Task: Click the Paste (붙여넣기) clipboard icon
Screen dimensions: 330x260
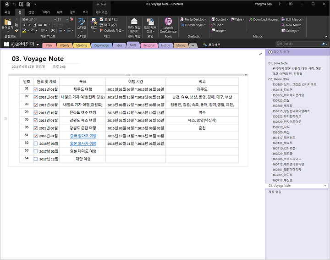Action: 8,22
